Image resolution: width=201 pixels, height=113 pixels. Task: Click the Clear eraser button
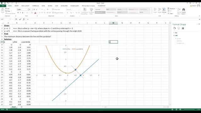[171, 13]
